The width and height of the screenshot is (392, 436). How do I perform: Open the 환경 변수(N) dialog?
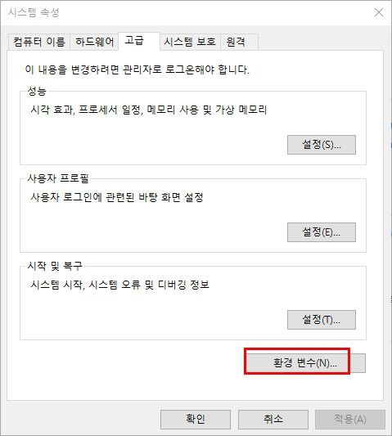click(x=305, y=363)
